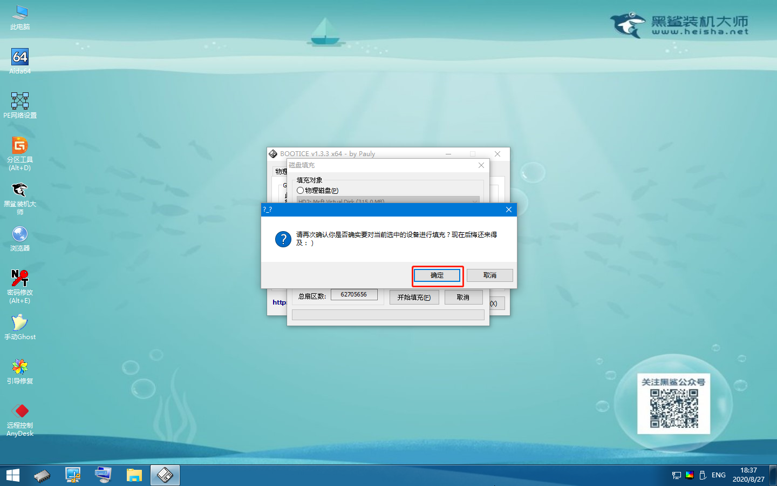This screenshot has height=486, width=777.
Task: Launch 手动Ghost desktop shortcut
Action: click(20, 327)
